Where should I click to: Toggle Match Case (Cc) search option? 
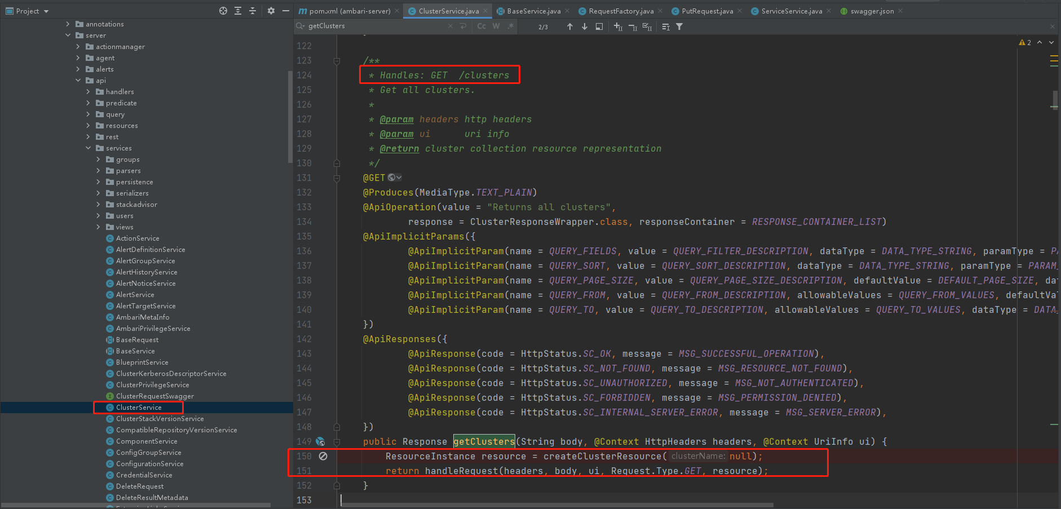[x=481, y=26]
